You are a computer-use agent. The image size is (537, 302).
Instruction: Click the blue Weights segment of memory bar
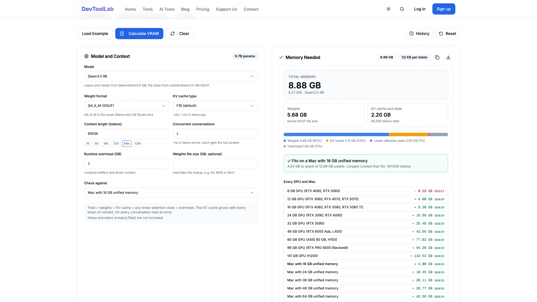pos(336,135)
